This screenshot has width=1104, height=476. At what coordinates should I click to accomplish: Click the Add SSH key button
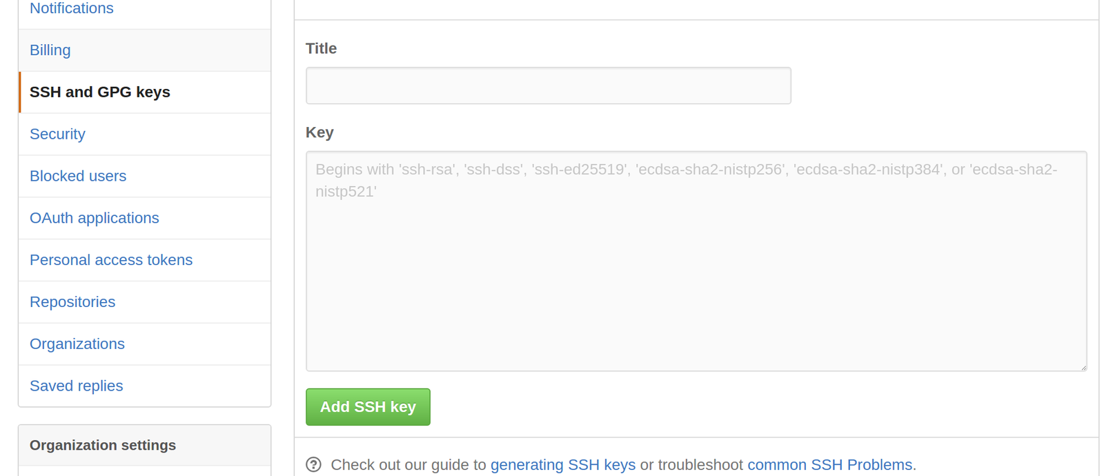368,407
